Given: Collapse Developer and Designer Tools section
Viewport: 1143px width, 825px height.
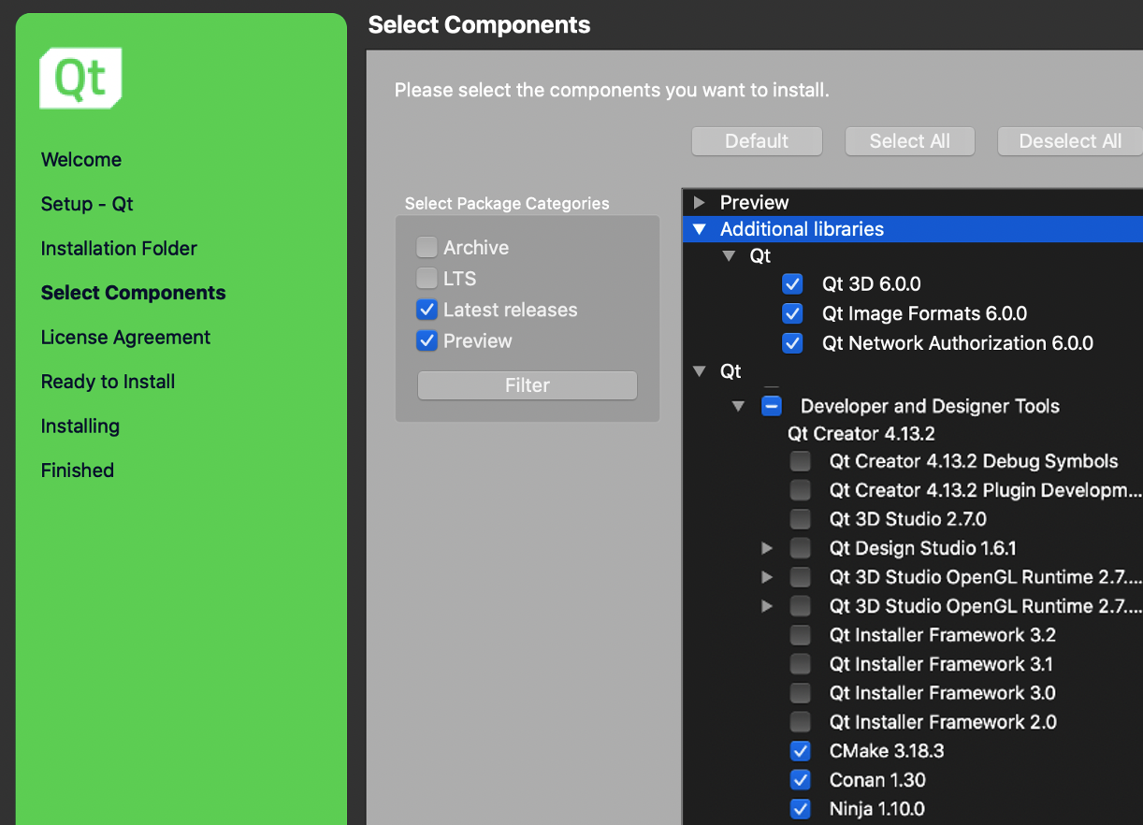Looking at the screenshot, I should 739,407.
